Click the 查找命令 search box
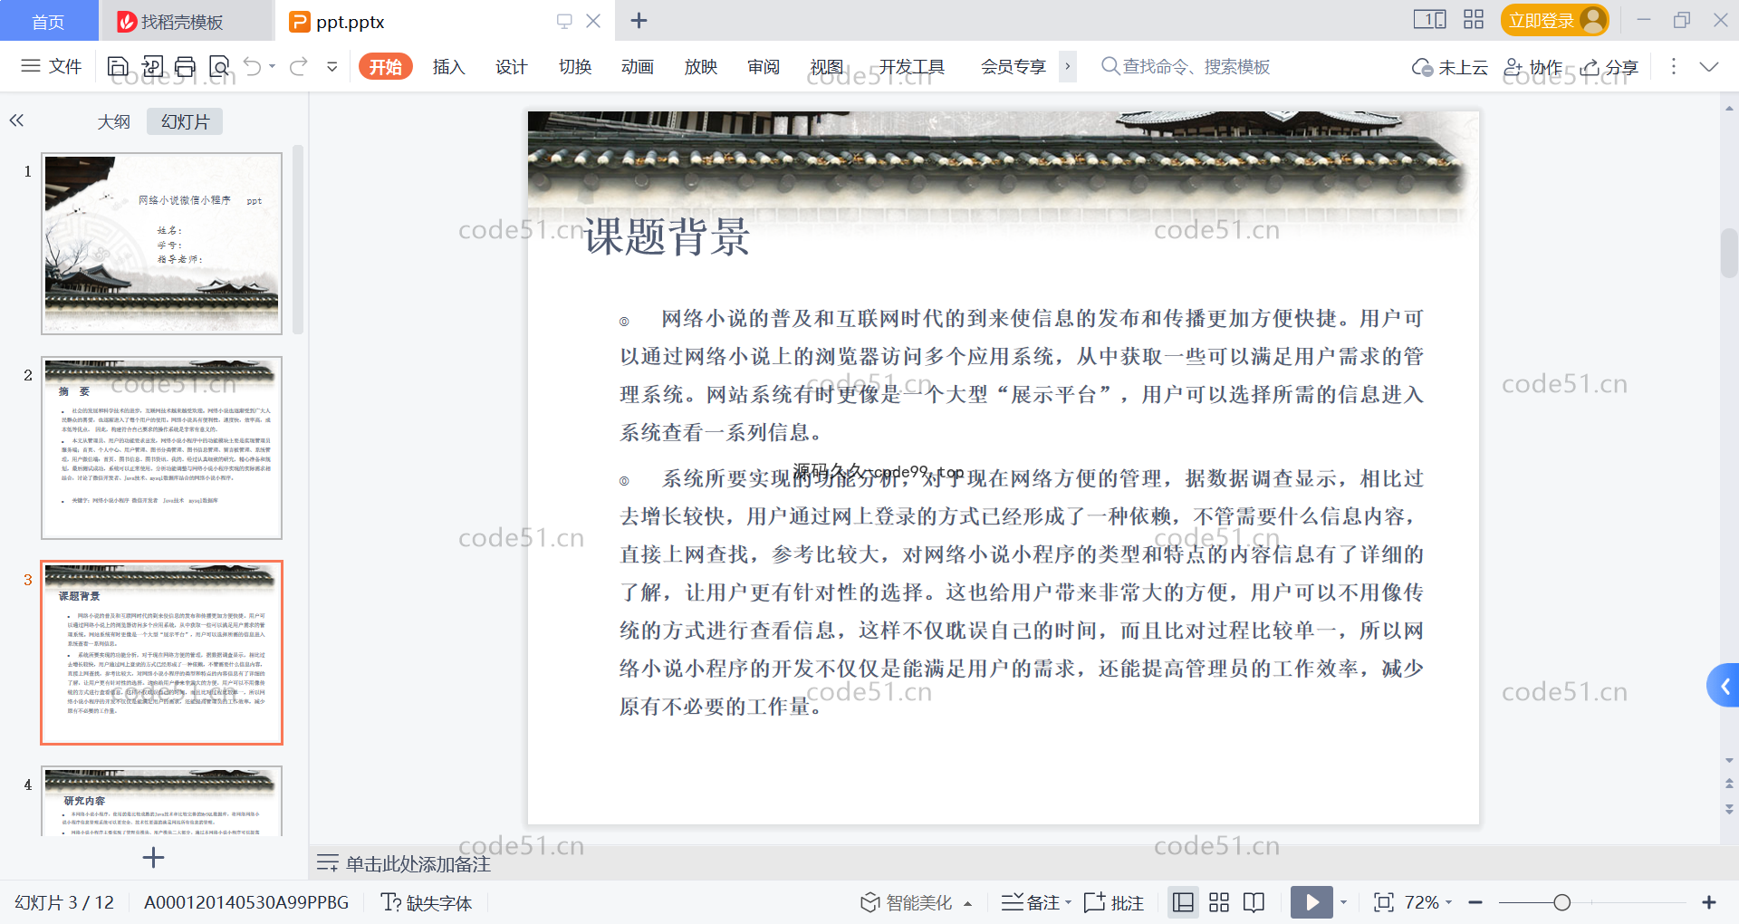 [1187, 66]
